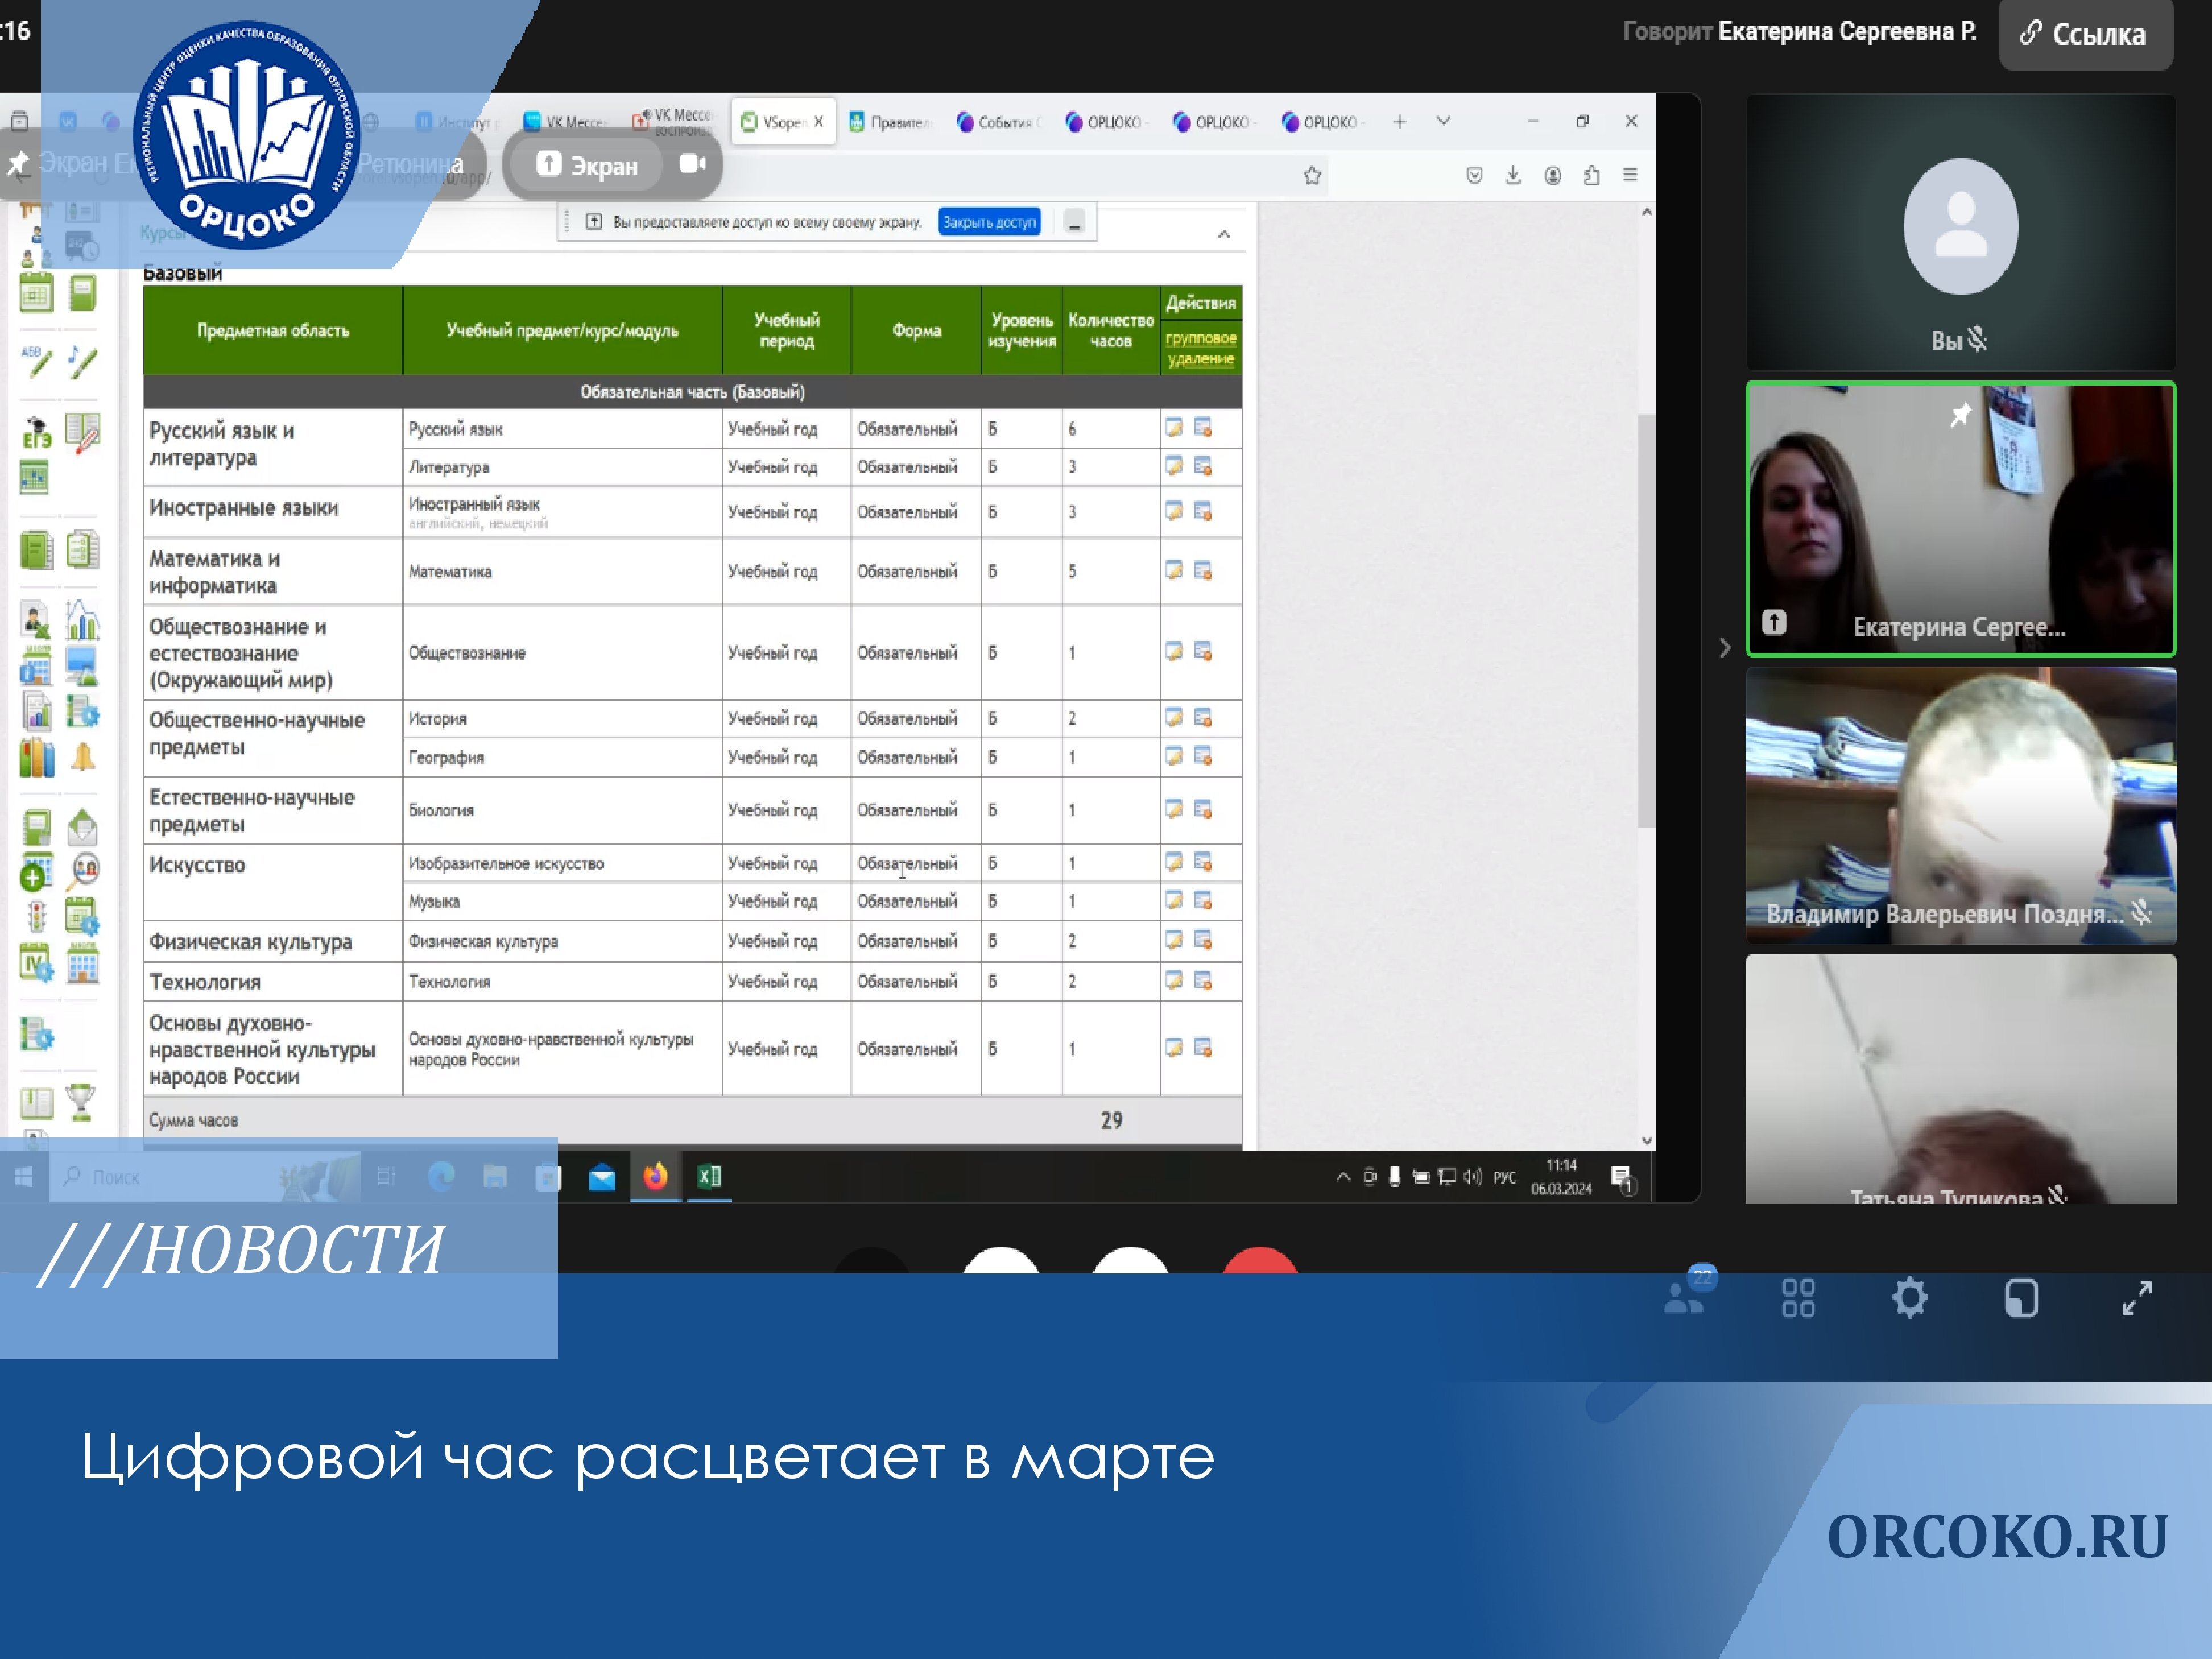Toggle the picture-in-picture panel icon
This screenshot has height=1659, width=2212.
tap(2021, 1298)
